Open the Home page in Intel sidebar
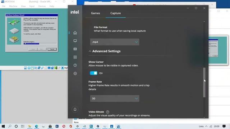230x129 pixels. (x=75, y=33)
